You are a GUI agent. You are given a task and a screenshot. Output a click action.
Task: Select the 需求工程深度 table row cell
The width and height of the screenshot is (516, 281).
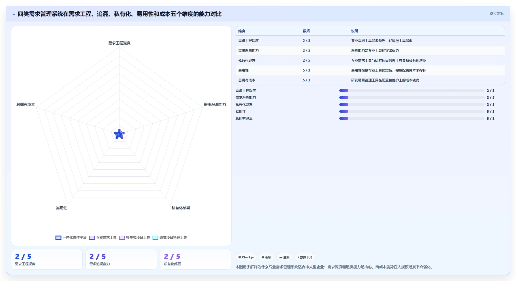tap(248, 41)
